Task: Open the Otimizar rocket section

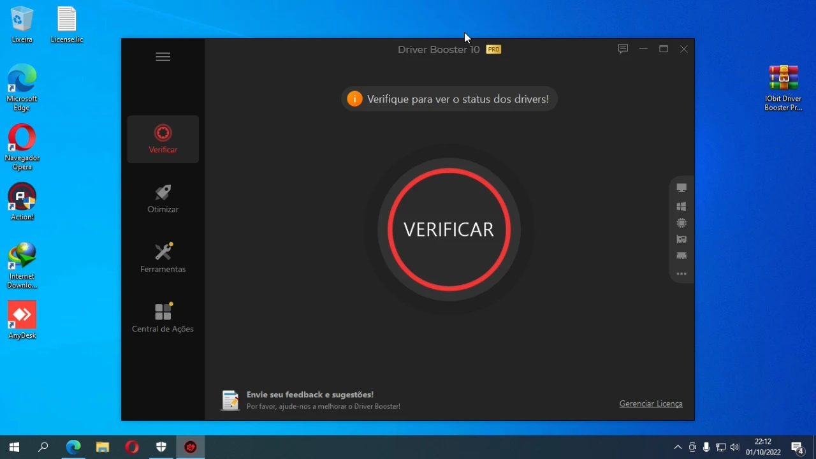Action: coord(163,199)
